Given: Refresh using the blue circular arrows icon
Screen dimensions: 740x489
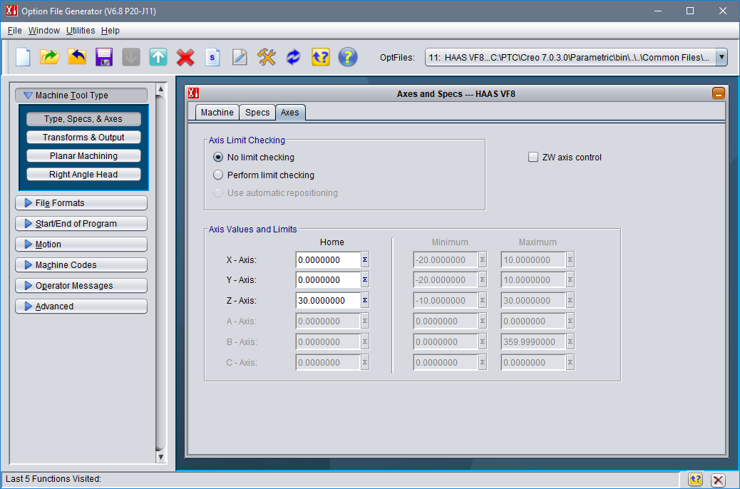Looking at the screenshot, I should pyautogui.click(x=293, y=57).
